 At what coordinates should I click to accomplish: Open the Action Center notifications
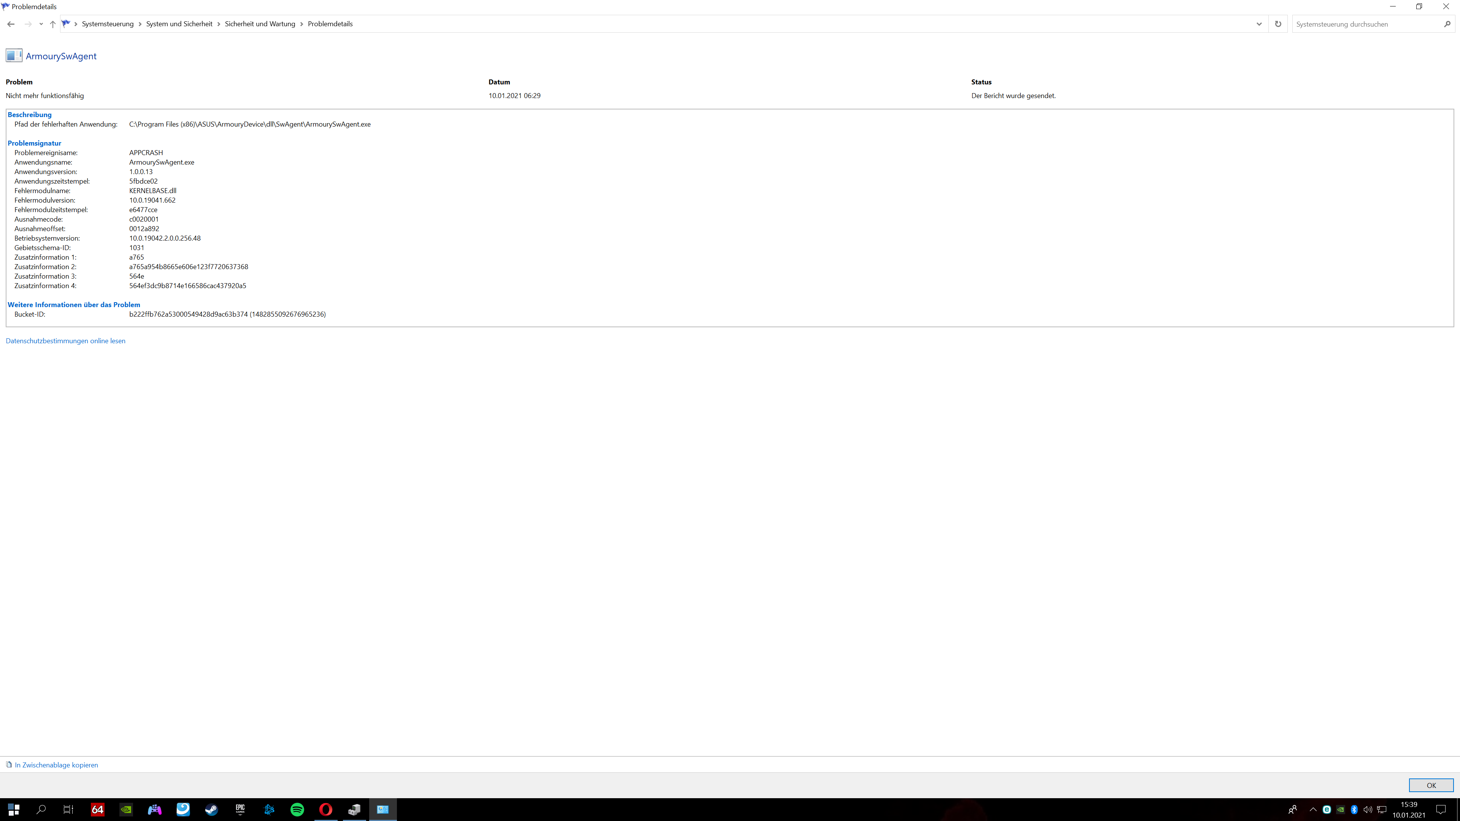point(1441,809)
